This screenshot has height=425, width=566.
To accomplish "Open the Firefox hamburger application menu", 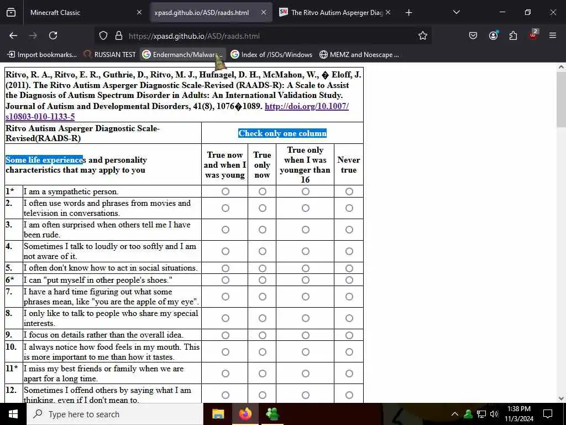I will pos(553,36).
